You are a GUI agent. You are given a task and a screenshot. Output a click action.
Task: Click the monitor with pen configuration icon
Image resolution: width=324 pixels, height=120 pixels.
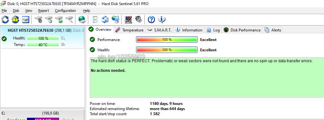pos(128,20)
